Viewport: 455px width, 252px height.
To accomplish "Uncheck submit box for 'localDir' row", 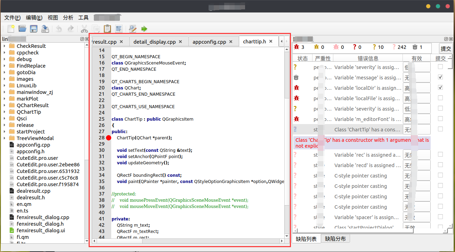I will 440,87.
